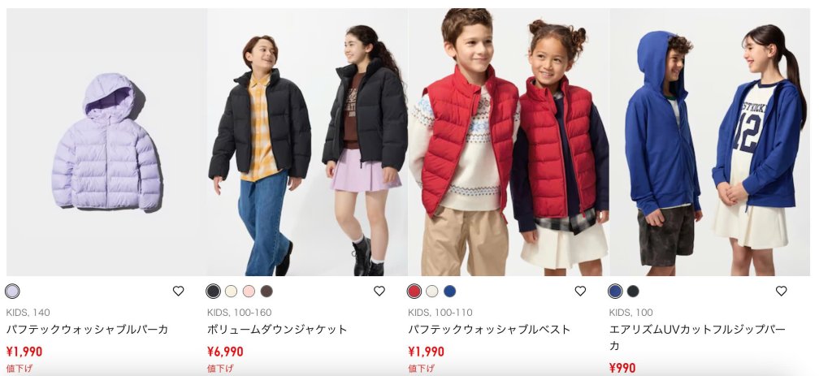Open エアリズムUVカットフルジップパーカ product title

click(x=697, y=337)
